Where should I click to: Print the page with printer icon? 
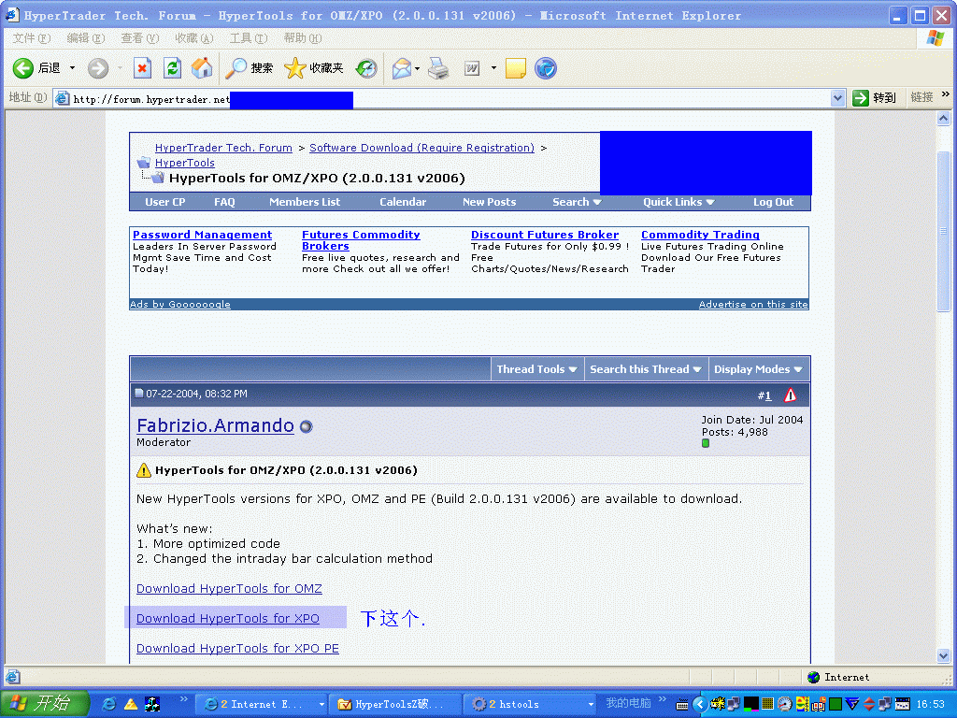438,68
